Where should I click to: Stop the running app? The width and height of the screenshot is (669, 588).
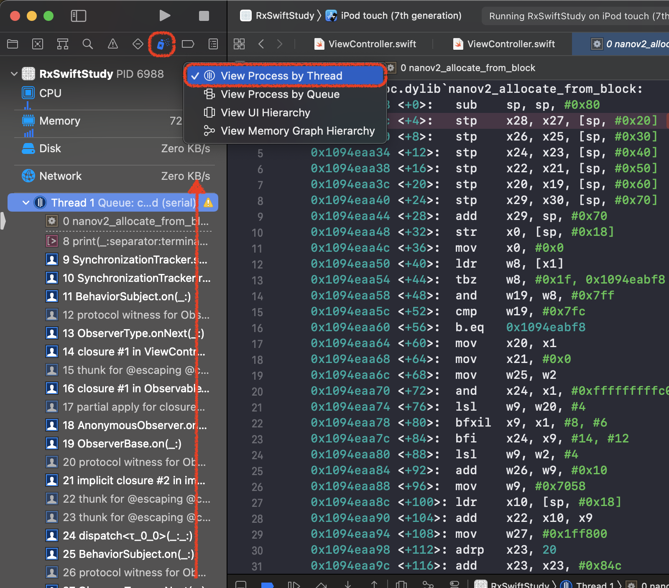204,16
